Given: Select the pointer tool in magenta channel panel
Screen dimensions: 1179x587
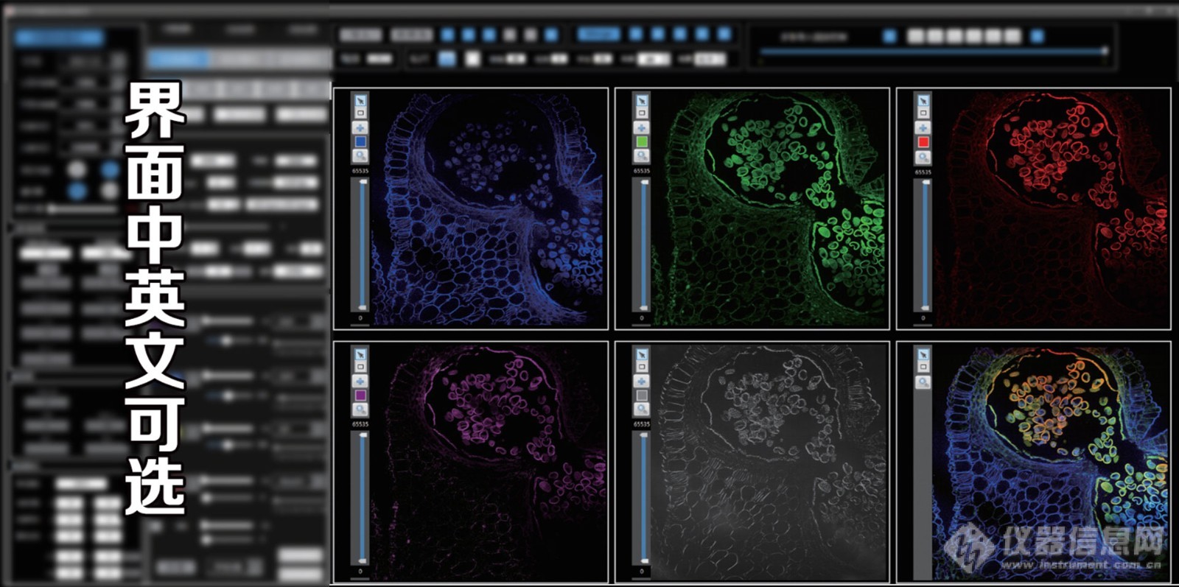Looking at the screenshot, I should (360, 354).
